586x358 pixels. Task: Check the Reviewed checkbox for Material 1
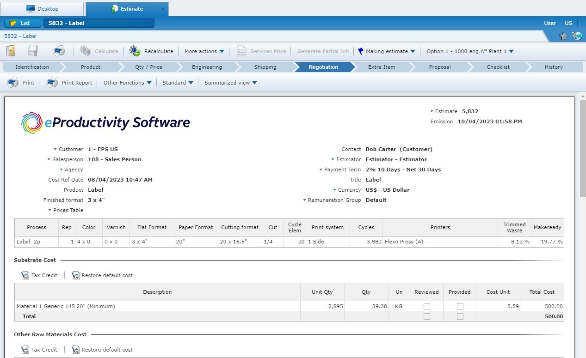click(426, 306)
